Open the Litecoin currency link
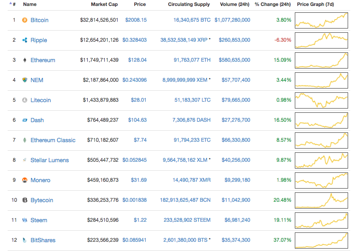Image resolution: width=363 pixels, height=252 pixels. coord(40,100)
